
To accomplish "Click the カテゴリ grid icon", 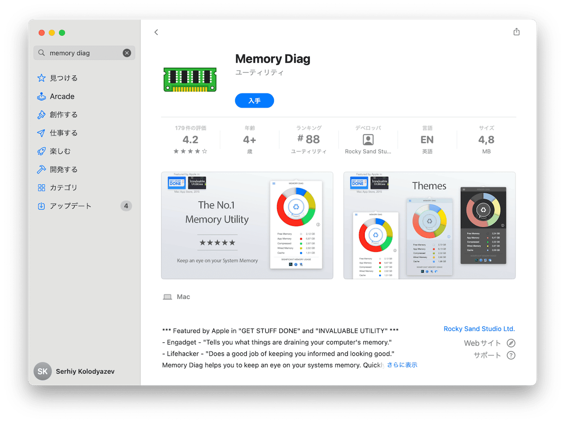I will pos(41,188).
